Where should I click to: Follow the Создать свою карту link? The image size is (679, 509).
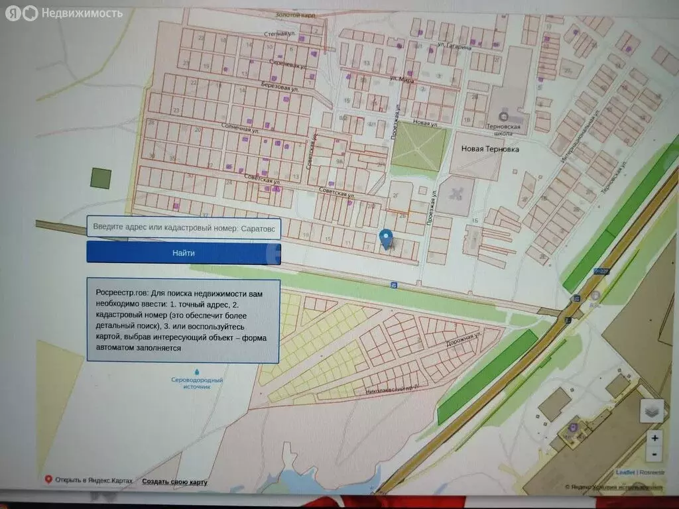(x=174, y=482)
